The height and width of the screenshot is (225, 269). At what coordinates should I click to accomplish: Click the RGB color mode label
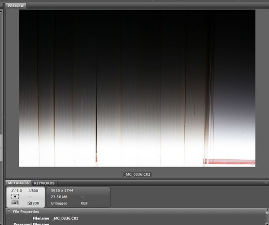[x=84, y=203]
